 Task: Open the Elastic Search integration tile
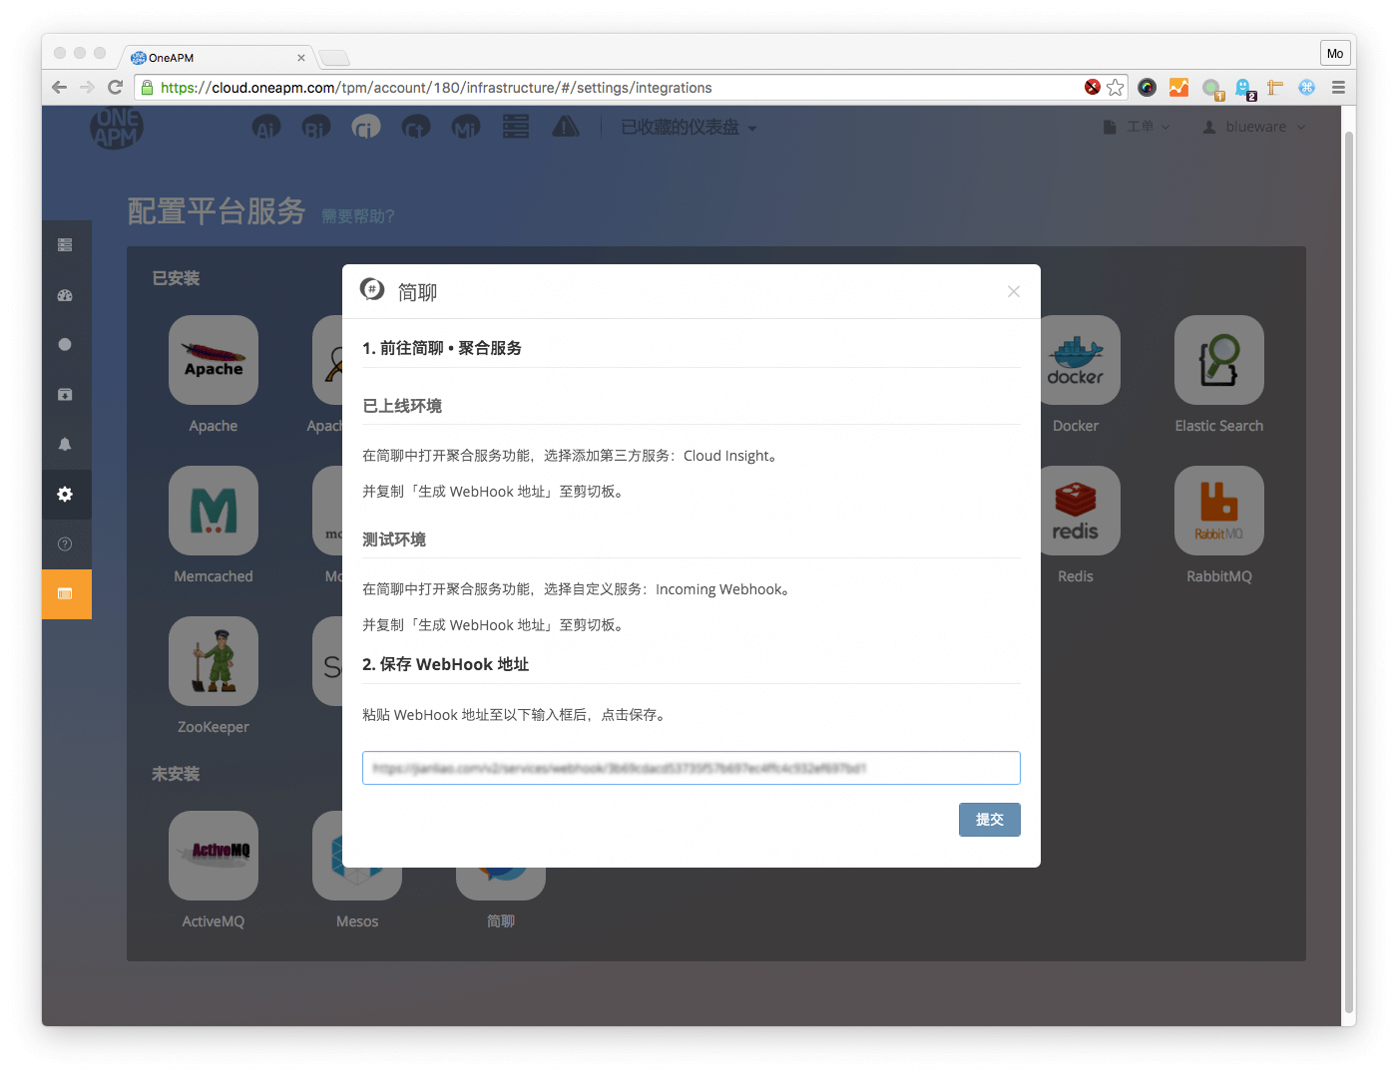point(1219,360)
